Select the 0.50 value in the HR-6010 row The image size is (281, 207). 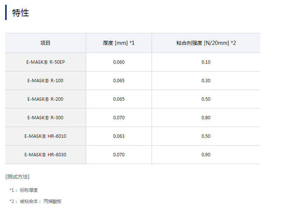pos(206,136)
